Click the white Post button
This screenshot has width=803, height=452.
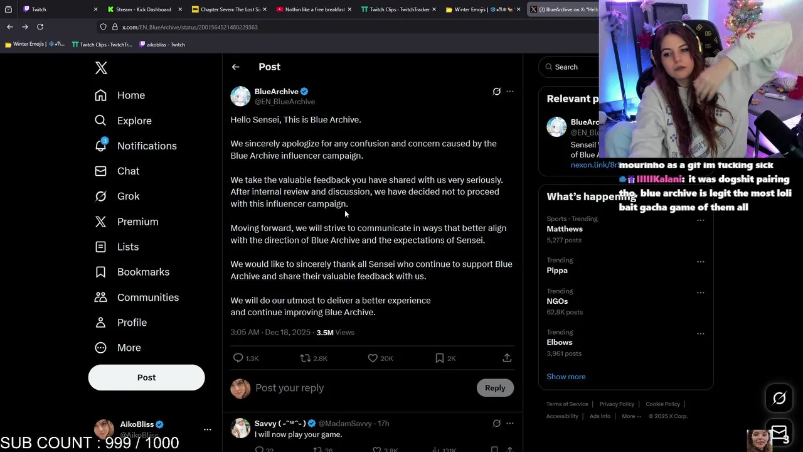146,377
